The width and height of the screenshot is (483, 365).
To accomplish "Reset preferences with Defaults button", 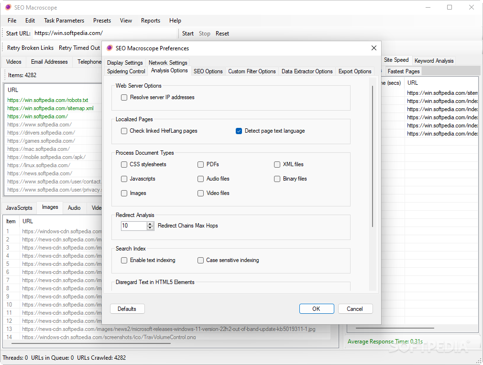I will click(x=127, y=309).
